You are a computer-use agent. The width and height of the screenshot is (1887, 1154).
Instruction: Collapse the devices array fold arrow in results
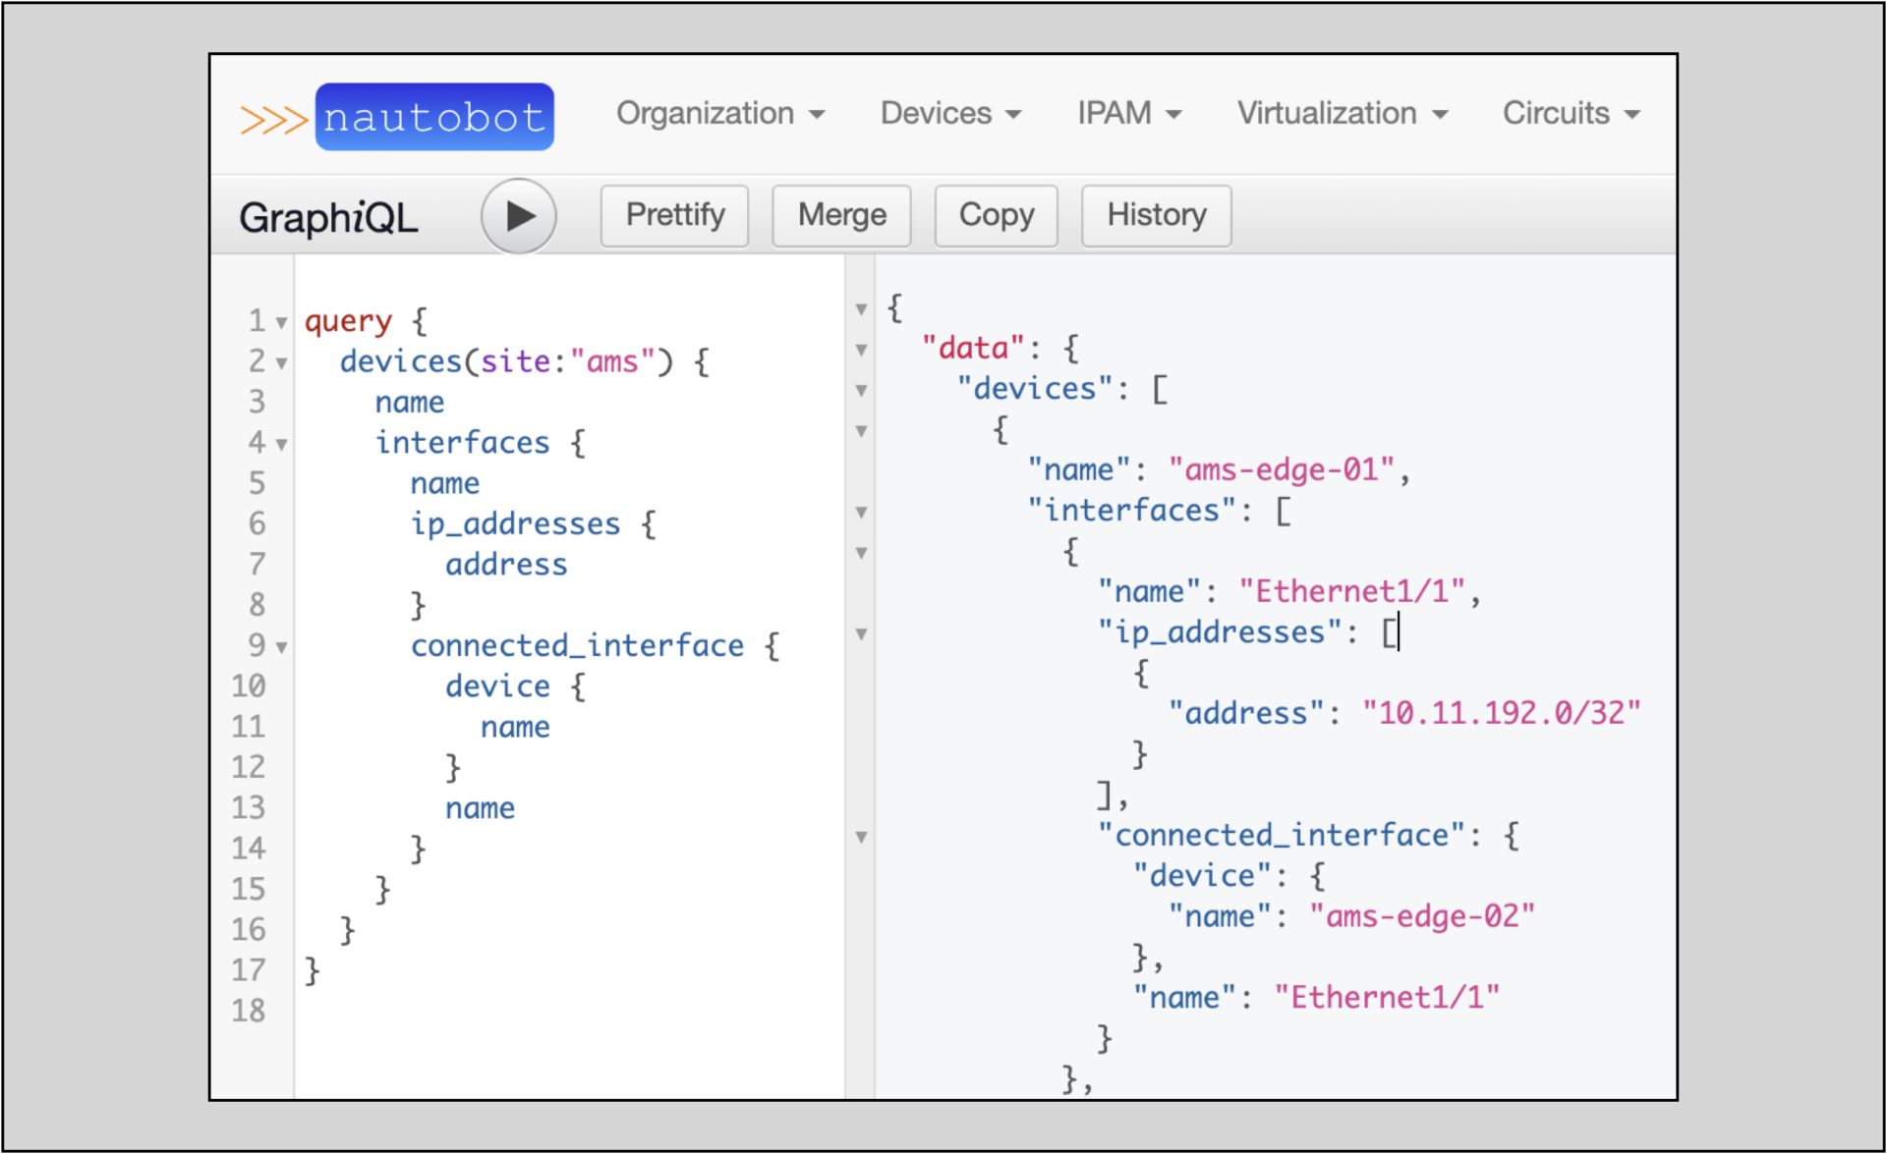(x=862, y=391)
